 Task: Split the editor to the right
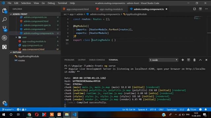pyautogui.click(x=200, y=9)
